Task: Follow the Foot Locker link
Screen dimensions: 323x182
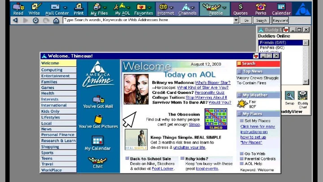Action: pos(162,169)
